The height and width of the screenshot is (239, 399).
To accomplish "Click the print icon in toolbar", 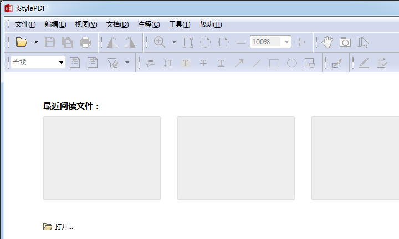I will point(85,42).
